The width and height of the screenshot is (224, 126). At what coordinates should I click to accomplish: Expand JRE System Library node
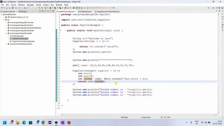point(4,17)
